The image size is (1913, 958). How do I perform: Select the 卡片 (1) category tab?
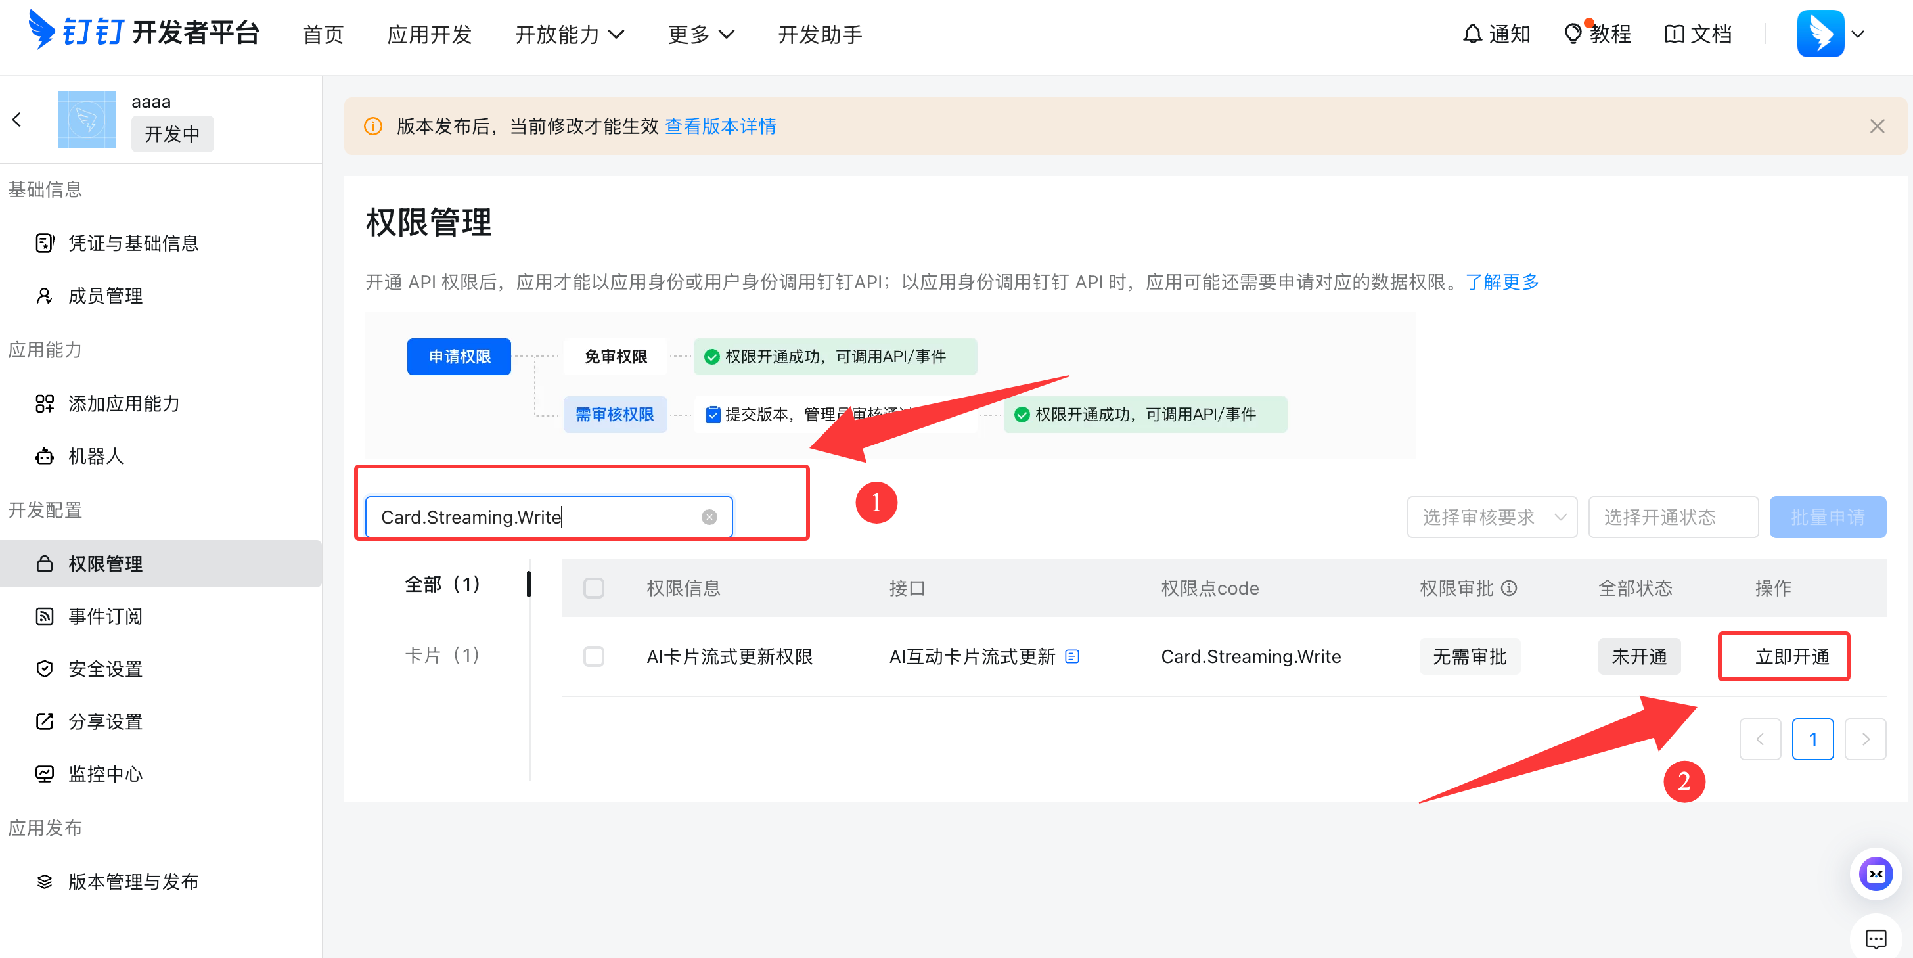click(x=443, y=655)
